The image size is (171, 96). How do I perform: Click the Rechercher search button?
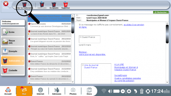click(161, 12)
